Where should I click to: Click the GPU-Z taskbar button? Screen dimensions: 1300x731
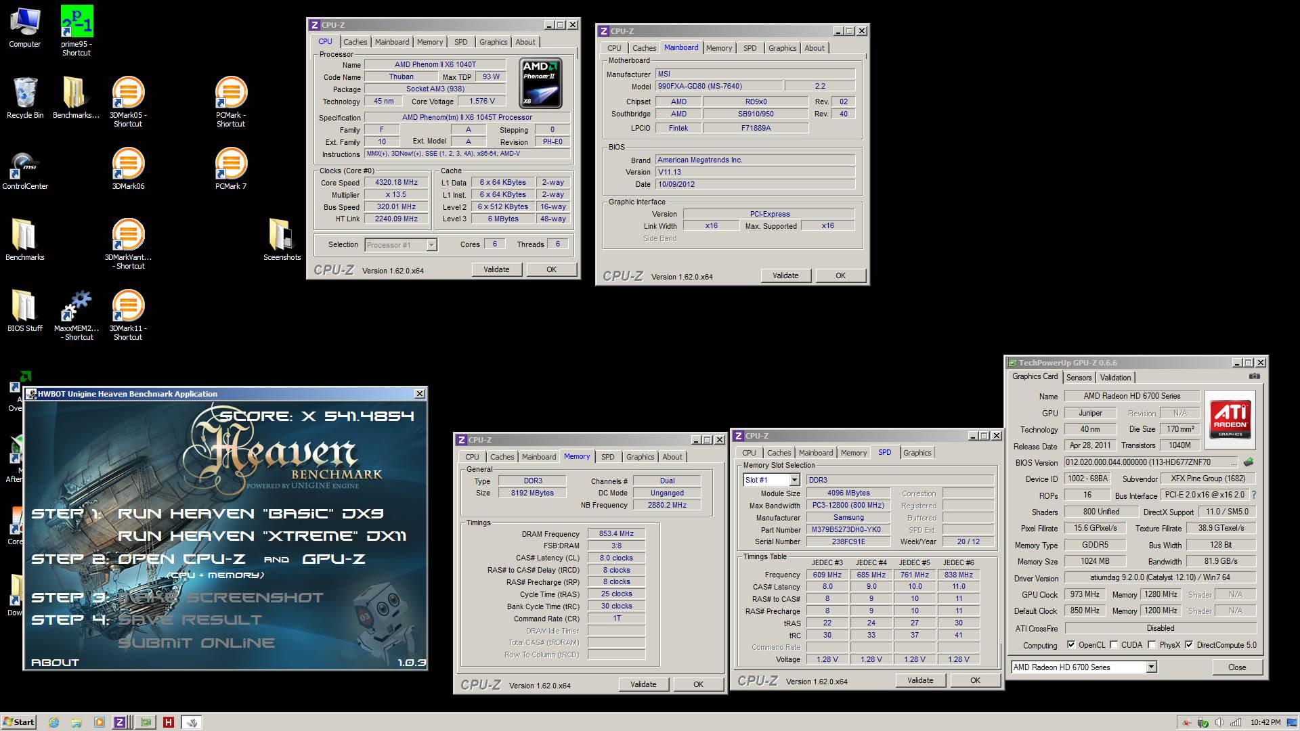145,722
